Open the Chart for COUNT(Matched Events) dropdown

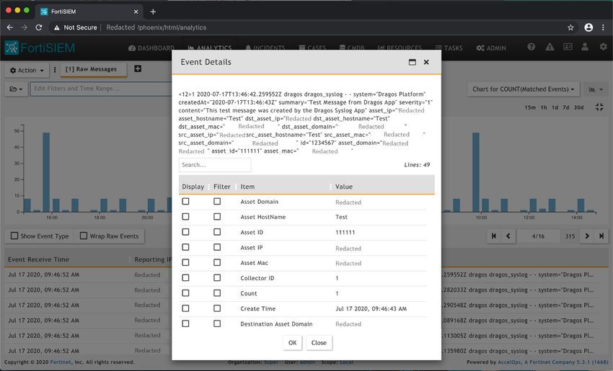pos(524,89)
